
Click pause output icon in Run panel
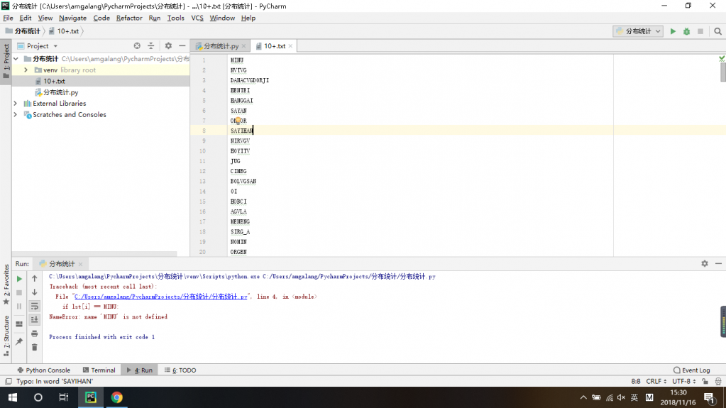19,306
